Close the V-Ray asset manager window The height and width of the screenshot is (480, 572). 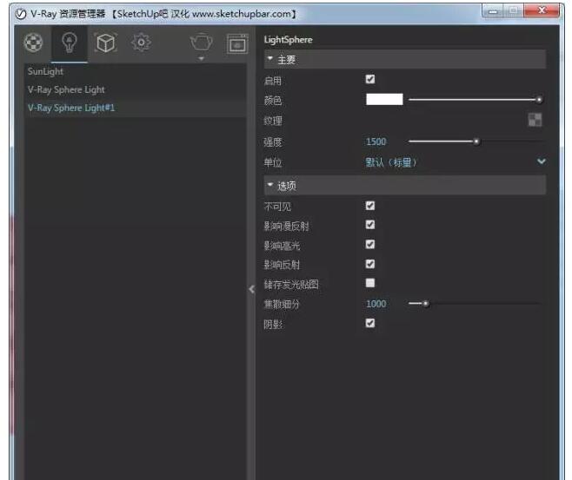(542, 10)
